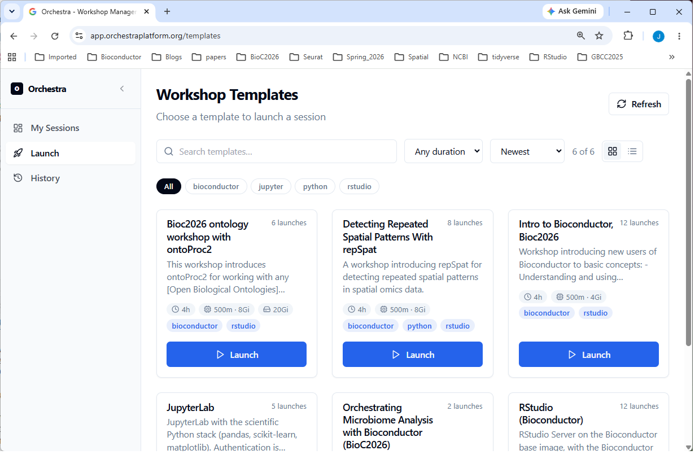Image resolution: width=695 pixels, height=459 pixels.
Task: Open My Sessions in sidebar
Action: click(71, 128)
